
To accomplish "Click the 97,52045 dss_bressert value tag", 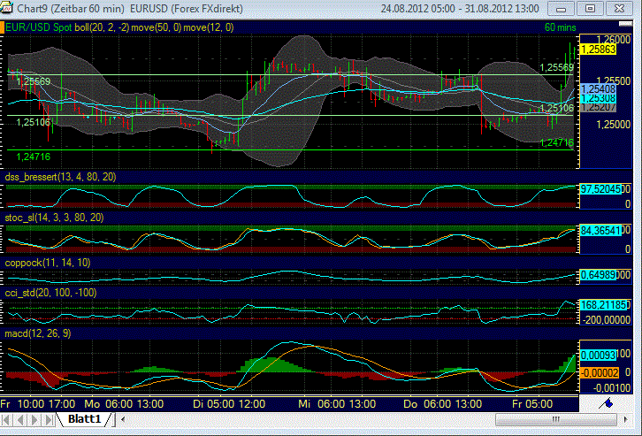I will pos(600,189).
